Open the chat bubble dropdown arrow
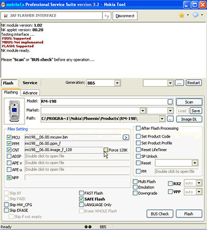This screenshot has height=230, width=207. (x=202, y=15)
